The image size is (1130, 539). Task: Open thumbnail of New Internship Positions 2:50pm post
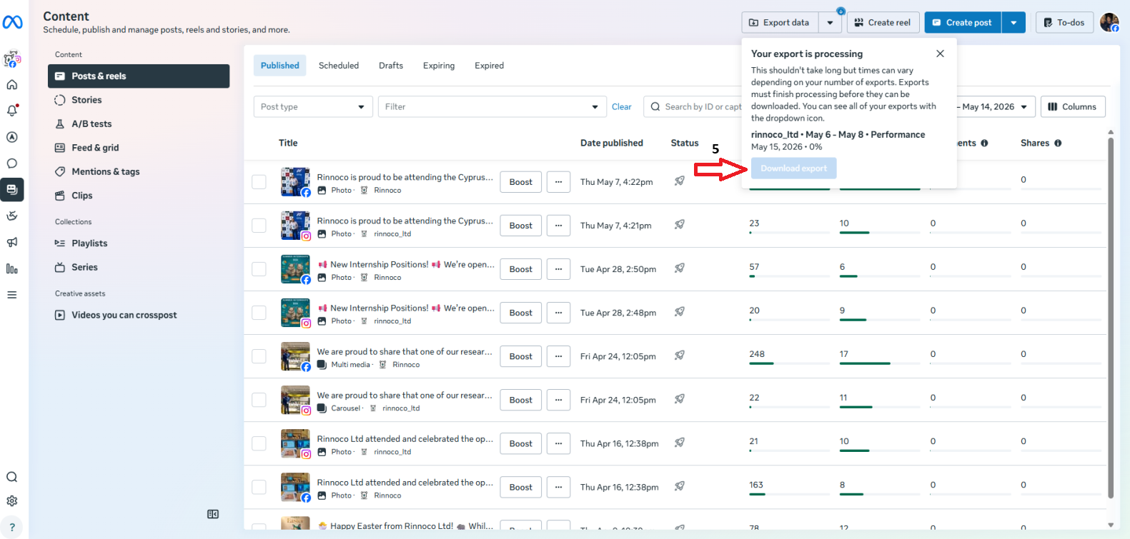[295, 269]
